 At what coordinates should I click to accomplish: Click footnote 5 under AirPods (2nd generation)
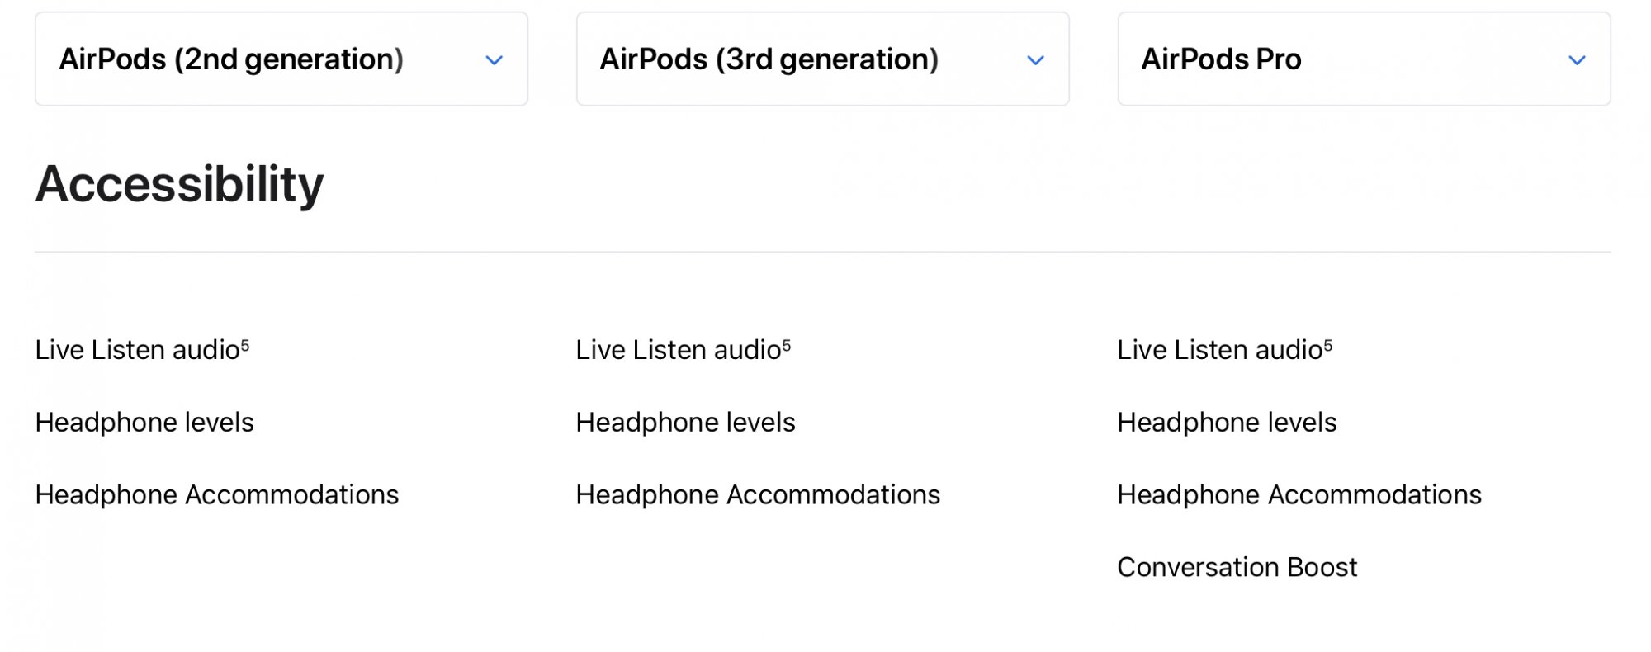(x=245, y=345)
